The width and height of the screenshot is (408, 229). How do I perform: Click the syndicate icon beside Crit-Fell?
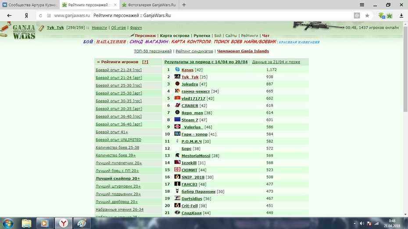[x=177, y=205]
